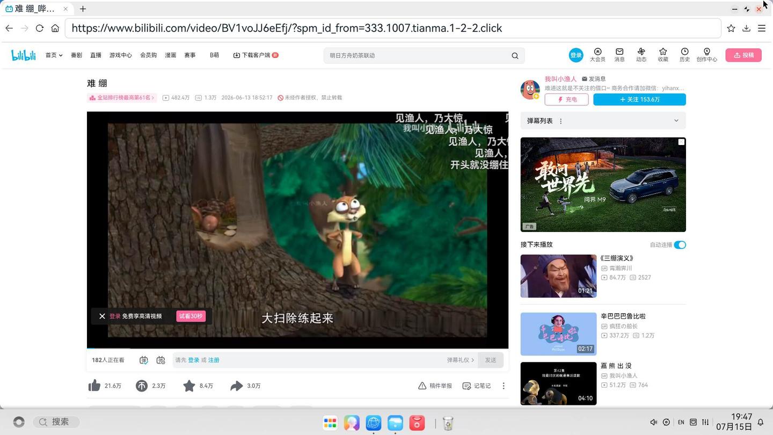Open the 番剧 navigation item
Viewport: 773px width, 435px height.
(76, 55)
